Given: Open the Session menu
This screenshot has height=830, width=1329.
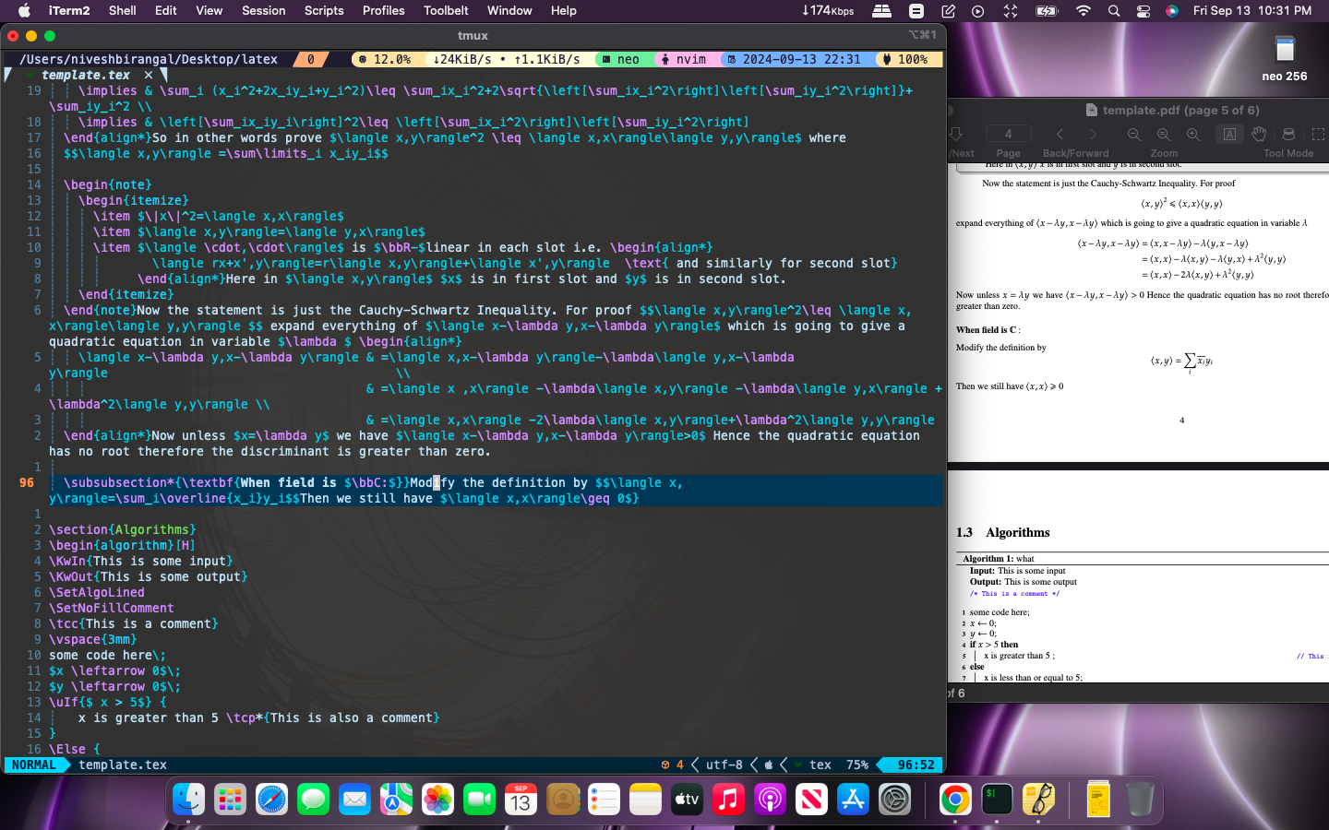Looking at the screenshot, I should point(263,10).
